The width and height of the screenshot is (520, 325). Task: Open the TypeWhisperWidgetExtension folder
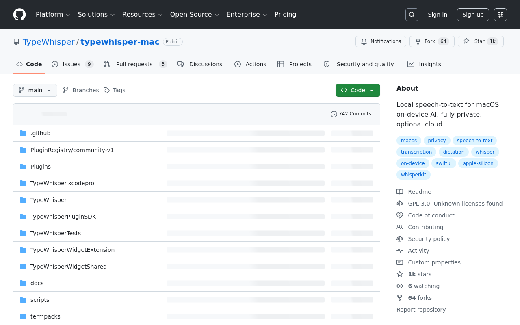pyautogui.click(x=72, y=250)
